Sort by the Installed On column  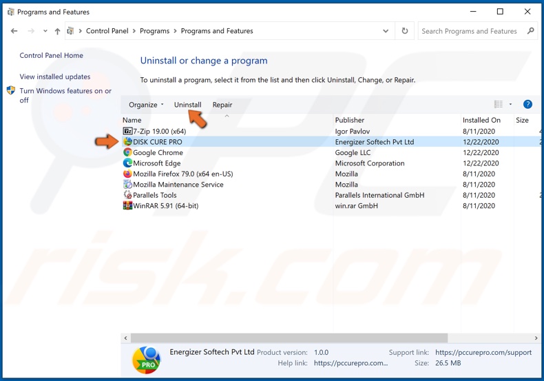click(x=481, y=120)
